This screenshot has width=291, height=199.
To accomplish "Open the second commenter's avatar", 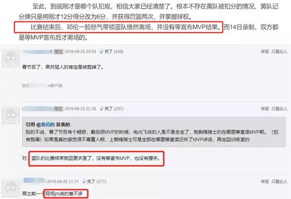I will (x=11, y=115).
